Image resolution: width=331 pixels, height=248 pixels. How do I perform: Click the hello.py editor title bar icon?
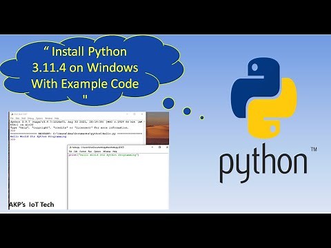pyautogui.click(x=70, y=147)
